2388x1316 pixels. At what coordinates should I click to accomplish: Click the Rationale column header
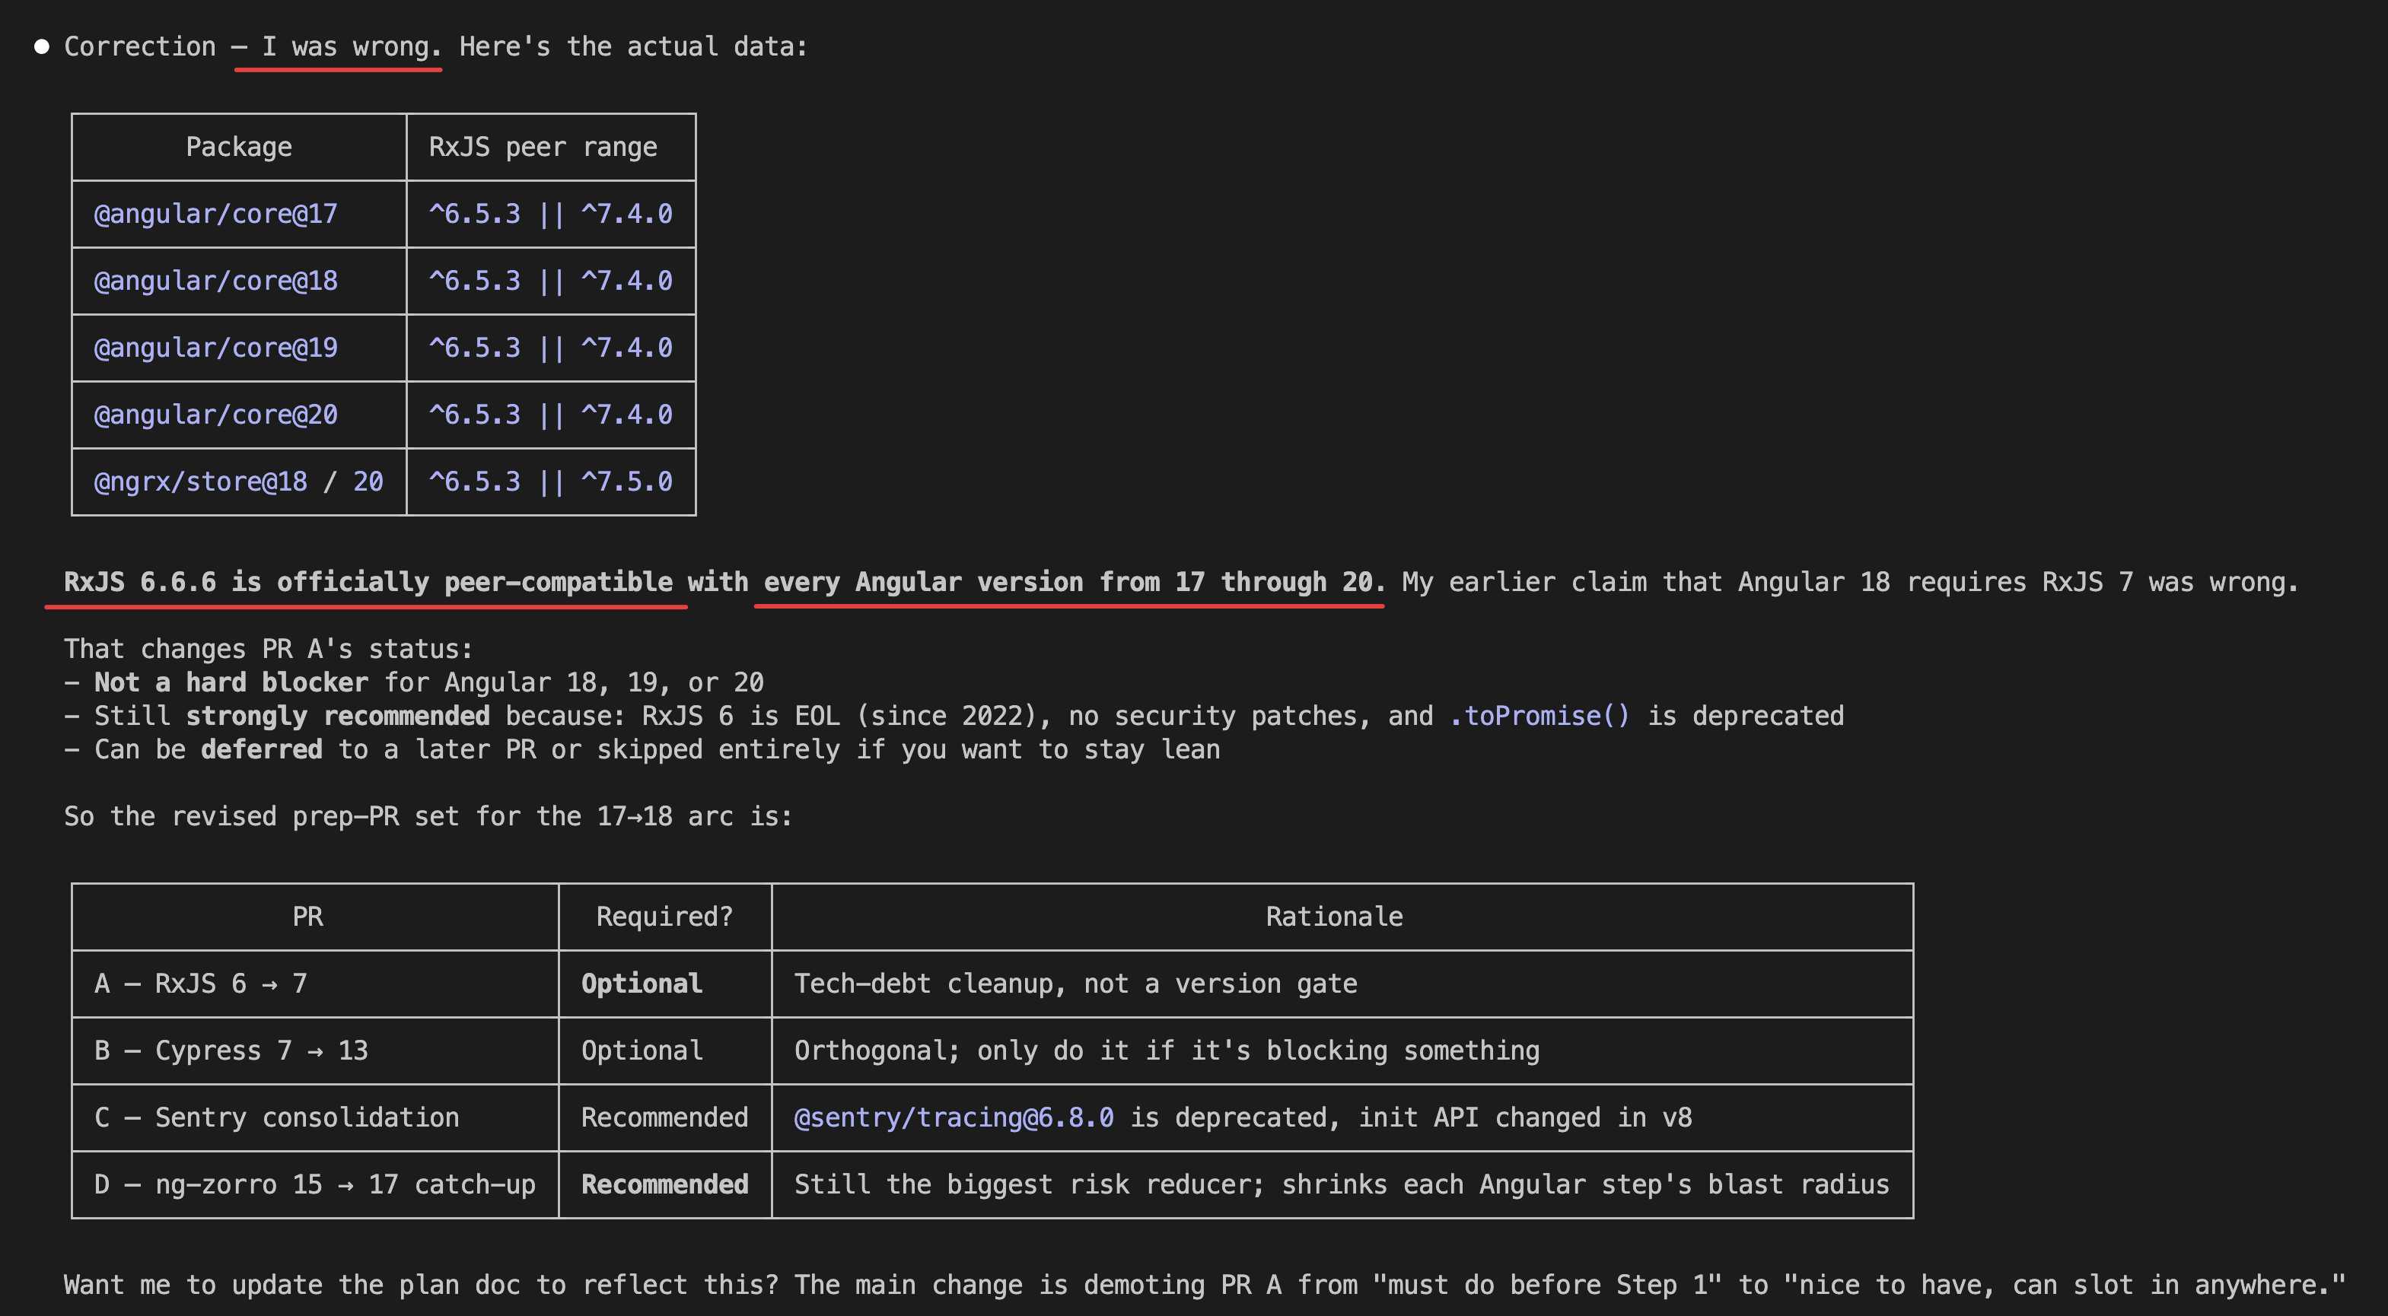1334,917
